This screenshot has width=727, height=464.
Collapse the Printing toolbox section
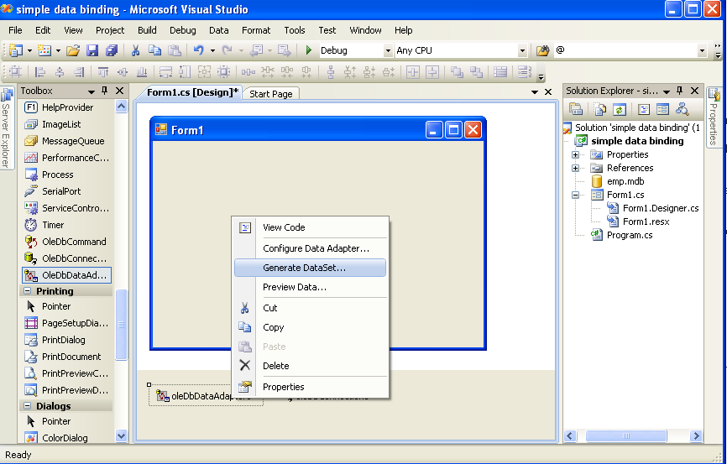point(28,290)
